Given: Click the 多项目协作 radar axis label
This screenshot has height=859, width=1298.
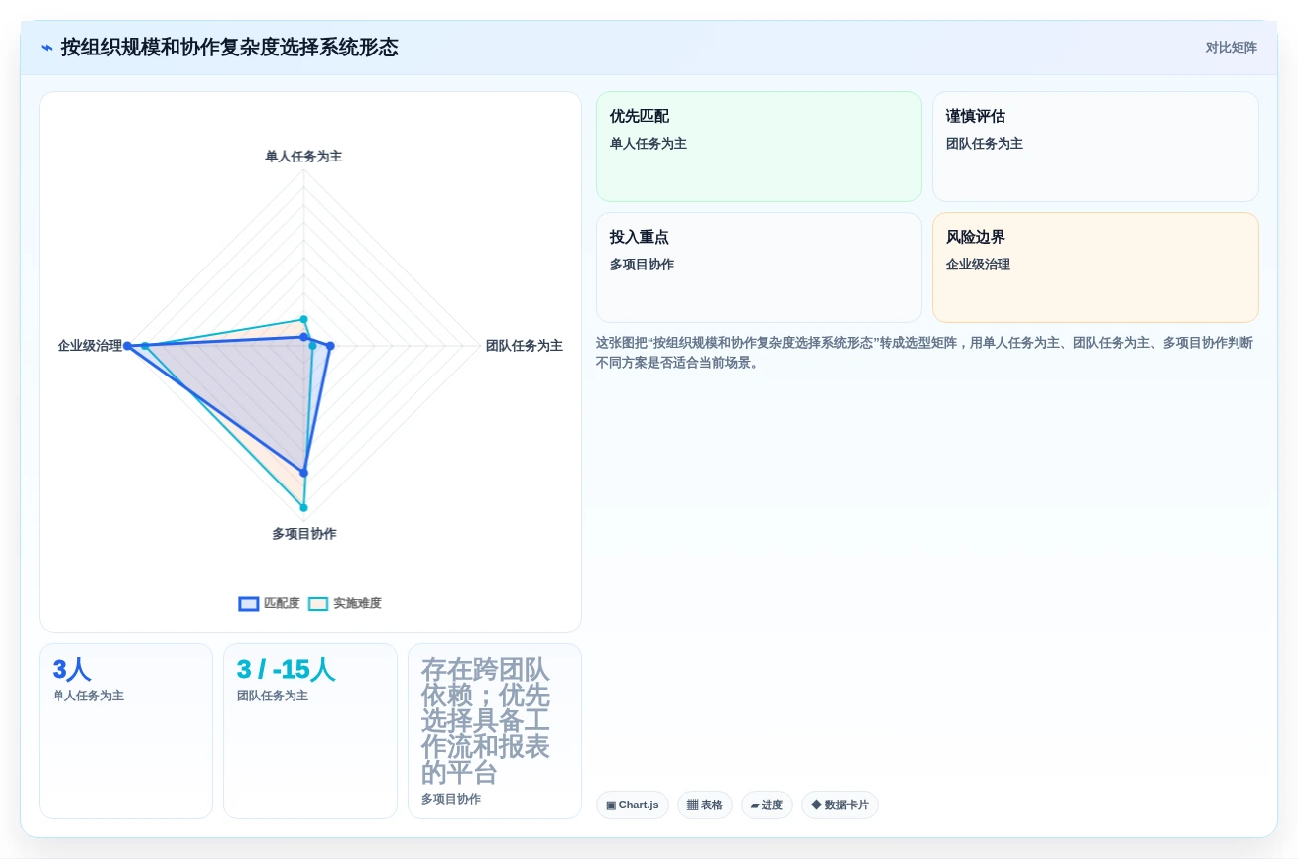Looking at the screenshot, I should coord(304,534).
